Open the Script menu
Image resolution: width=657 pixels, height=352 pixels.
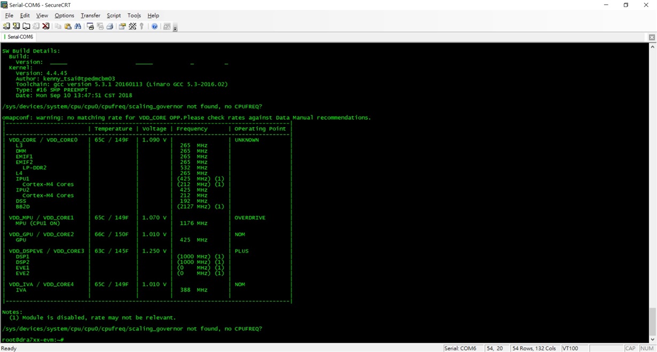coord(114,15)
